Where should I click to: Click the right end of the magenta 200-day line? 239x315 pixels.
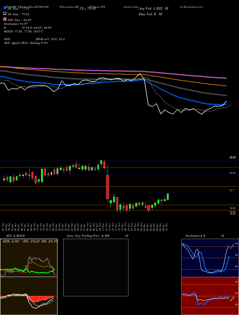point(226,78)
